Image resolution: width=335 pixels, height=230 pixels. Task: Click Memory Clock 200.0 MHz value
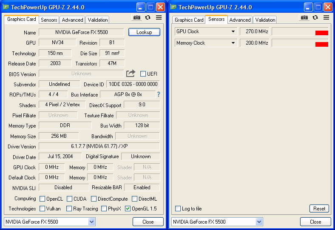(x=255, y=43)
